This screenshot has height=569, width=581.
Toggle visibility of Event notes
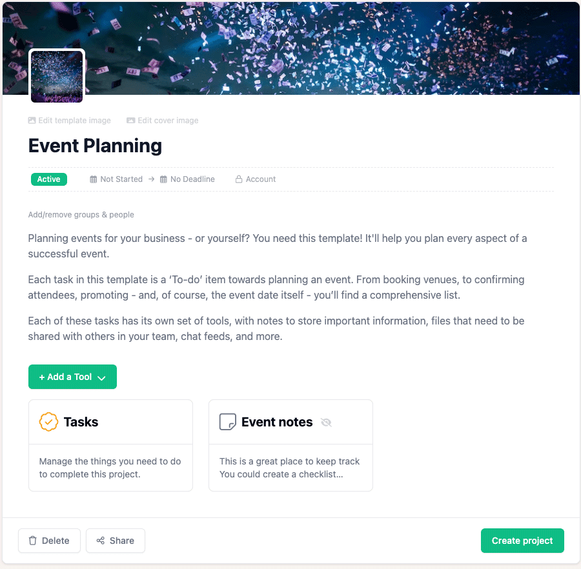pos(326,423)
